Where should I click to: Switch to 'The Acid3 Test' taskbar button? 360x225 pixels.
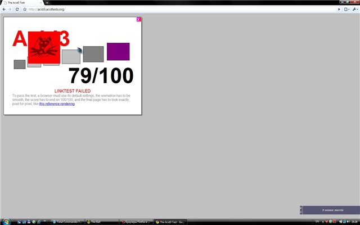pos(170,222)
